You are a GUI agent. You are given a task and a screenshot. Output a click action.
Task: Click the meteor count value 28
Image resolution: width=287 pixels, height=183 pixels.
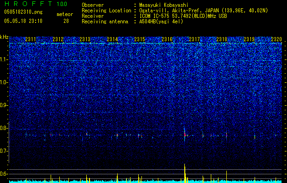[66, 21]
